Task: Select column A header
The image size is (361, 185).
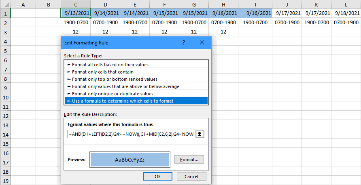Action: (23, 4)
